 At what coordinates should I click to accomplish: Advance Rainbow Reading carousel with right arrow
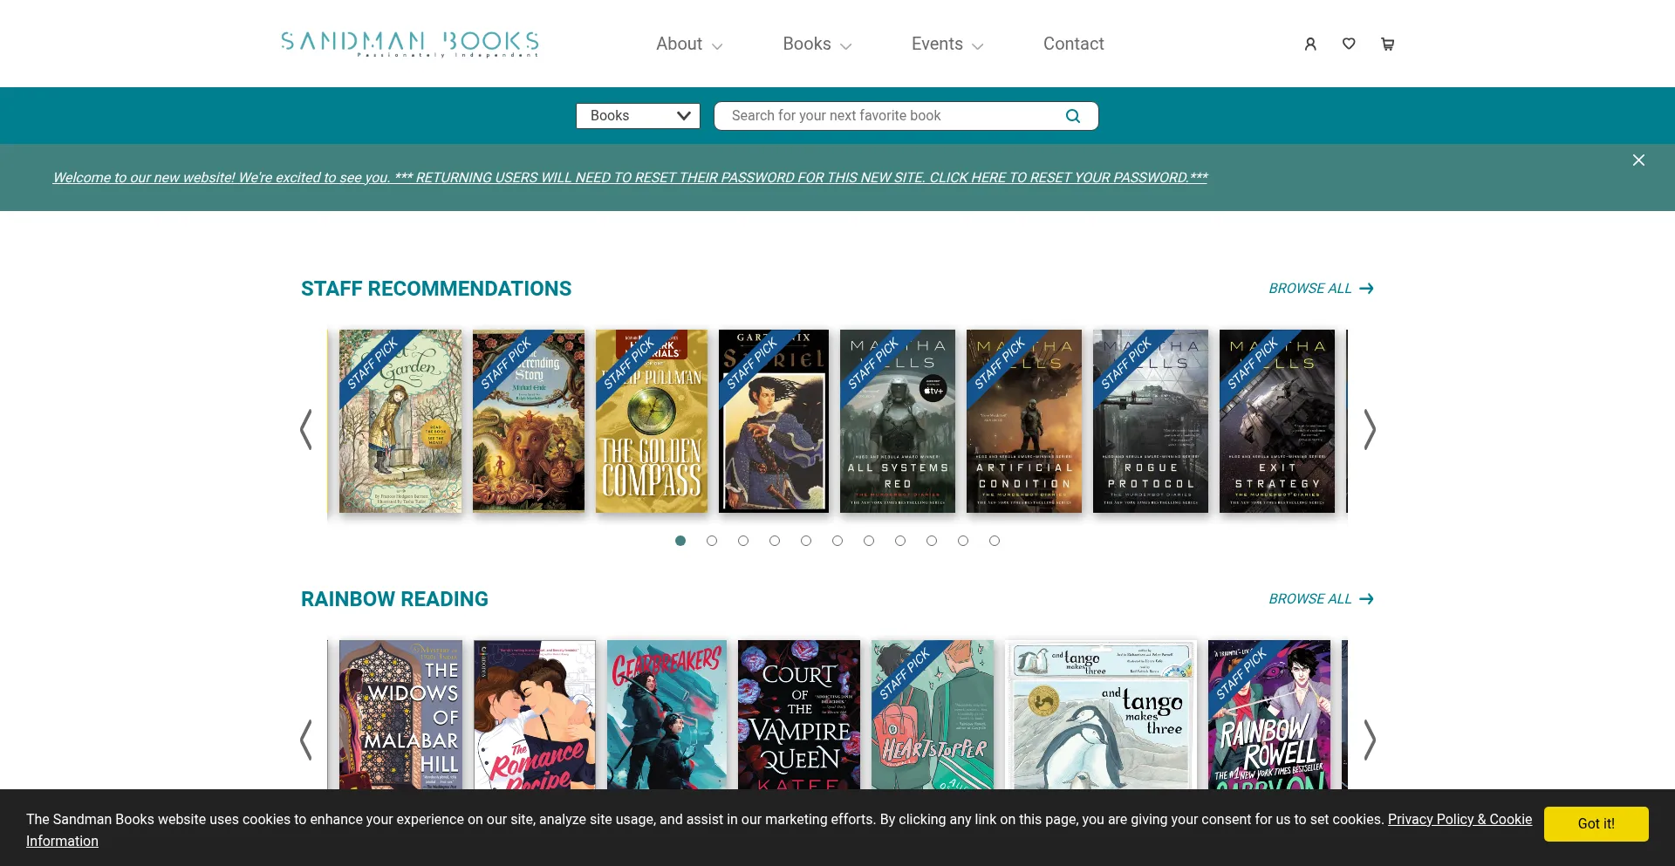click(1370, 740)
